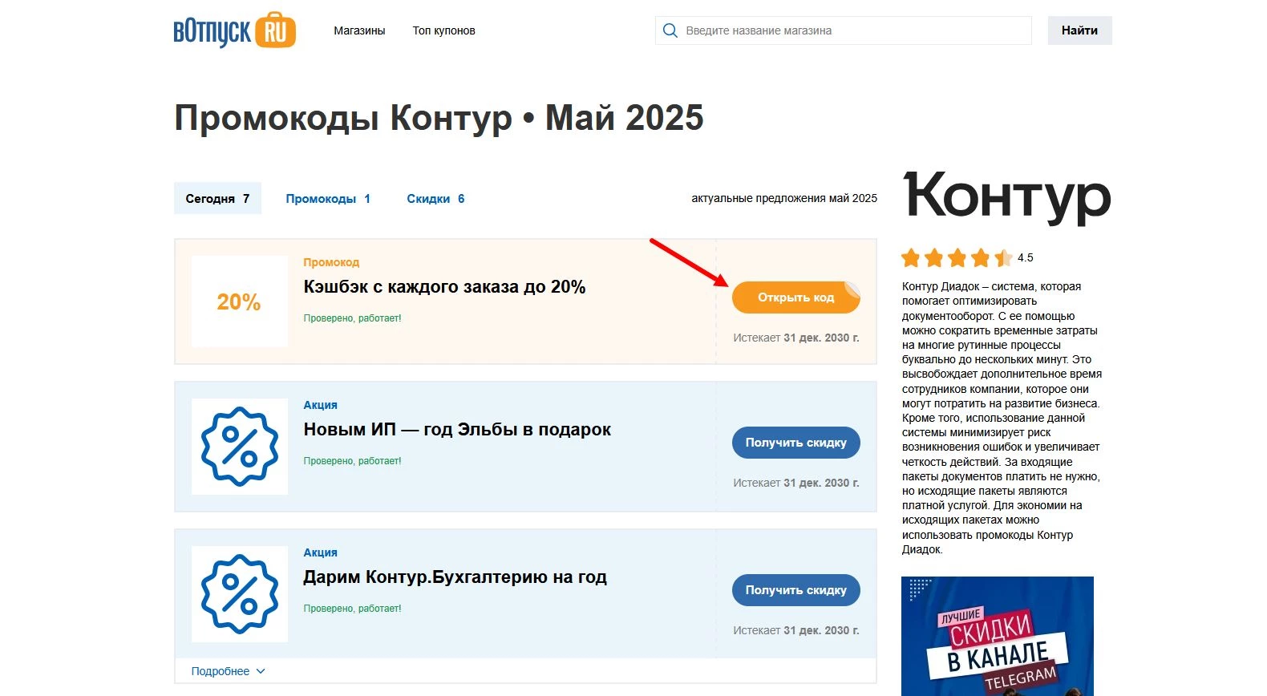The width and height of the screenshot is (1267, 696).
Task: Click the вОтпуск.RU logo
Action: pos(233,30)
